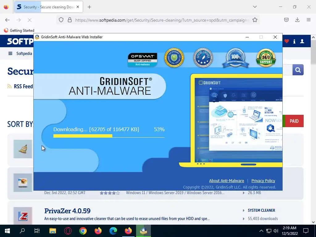
Task: Open the notification center icon
Action: pos(306,231)
